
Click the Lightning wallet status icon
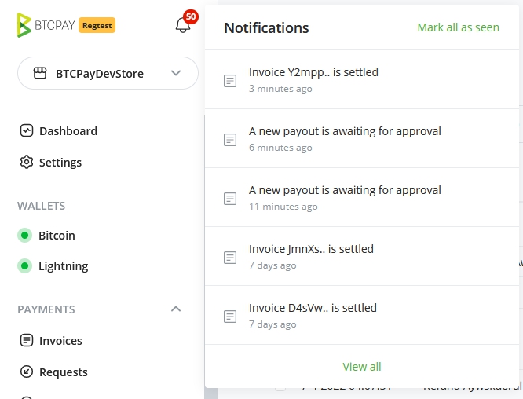(24, 266)
